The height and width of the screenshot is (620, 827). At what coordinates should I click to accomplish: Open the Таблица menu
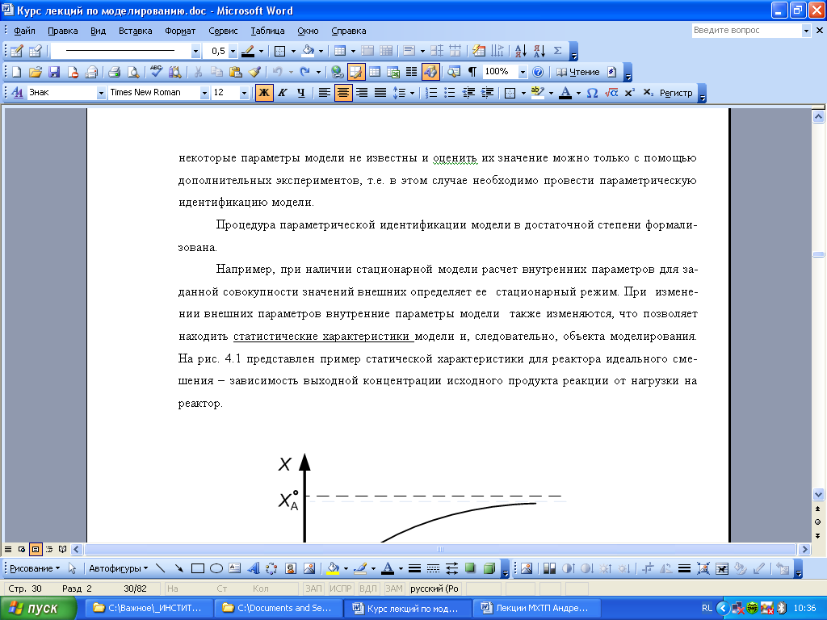pos(267,31)
